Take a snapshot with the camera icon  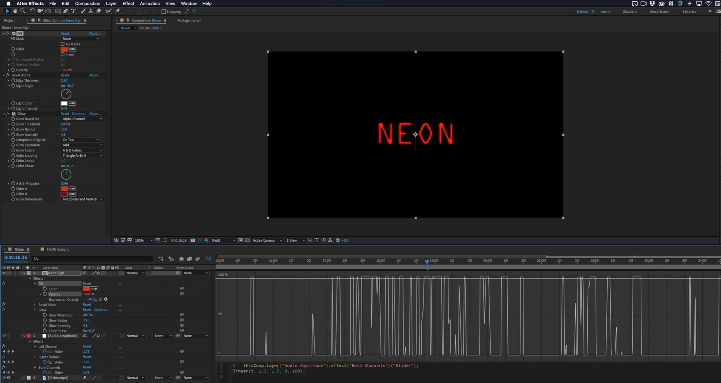193,241
